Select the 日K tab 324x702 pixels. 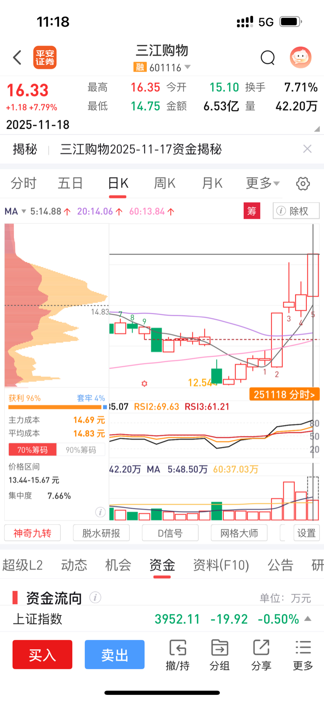click(118, 183)
